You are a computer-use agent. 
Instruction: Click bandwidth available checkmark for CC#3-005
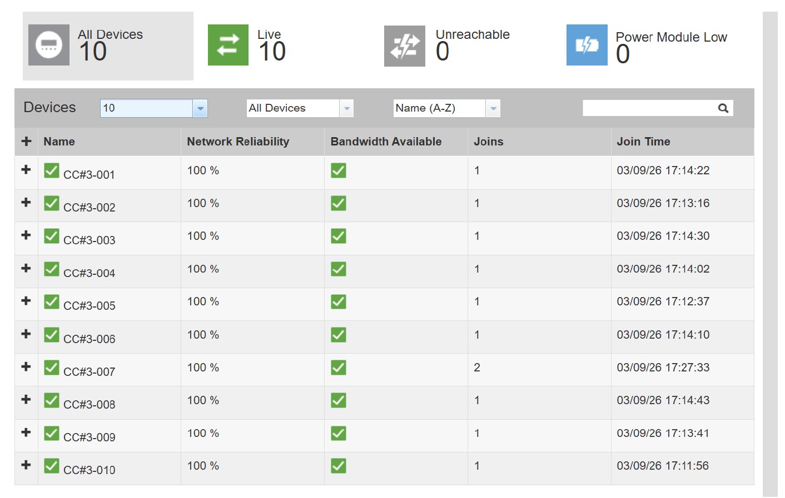[x=339, y=301]
